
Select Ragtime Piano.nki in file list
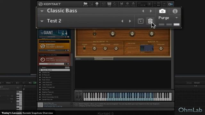pos(54,92)
